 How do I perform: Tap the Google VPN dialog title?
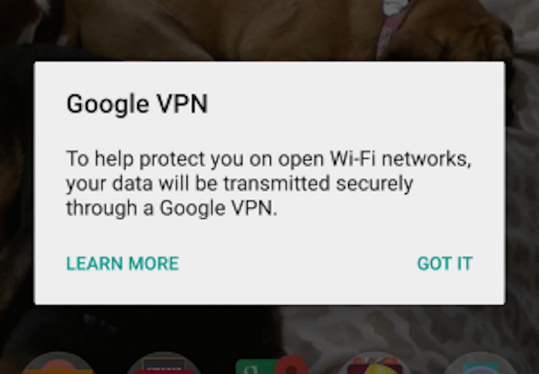pyautogui.click(x=137, y=104)
